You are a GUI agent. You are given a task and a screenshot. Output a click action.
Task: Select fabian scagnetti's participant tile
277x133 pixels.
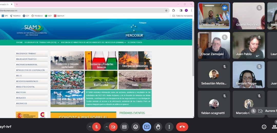[x=214, y=104]
